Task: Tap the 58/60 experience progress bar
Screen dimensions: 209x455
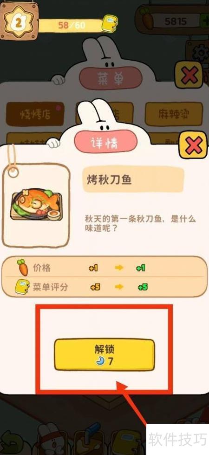Action: tap(72, 25)
